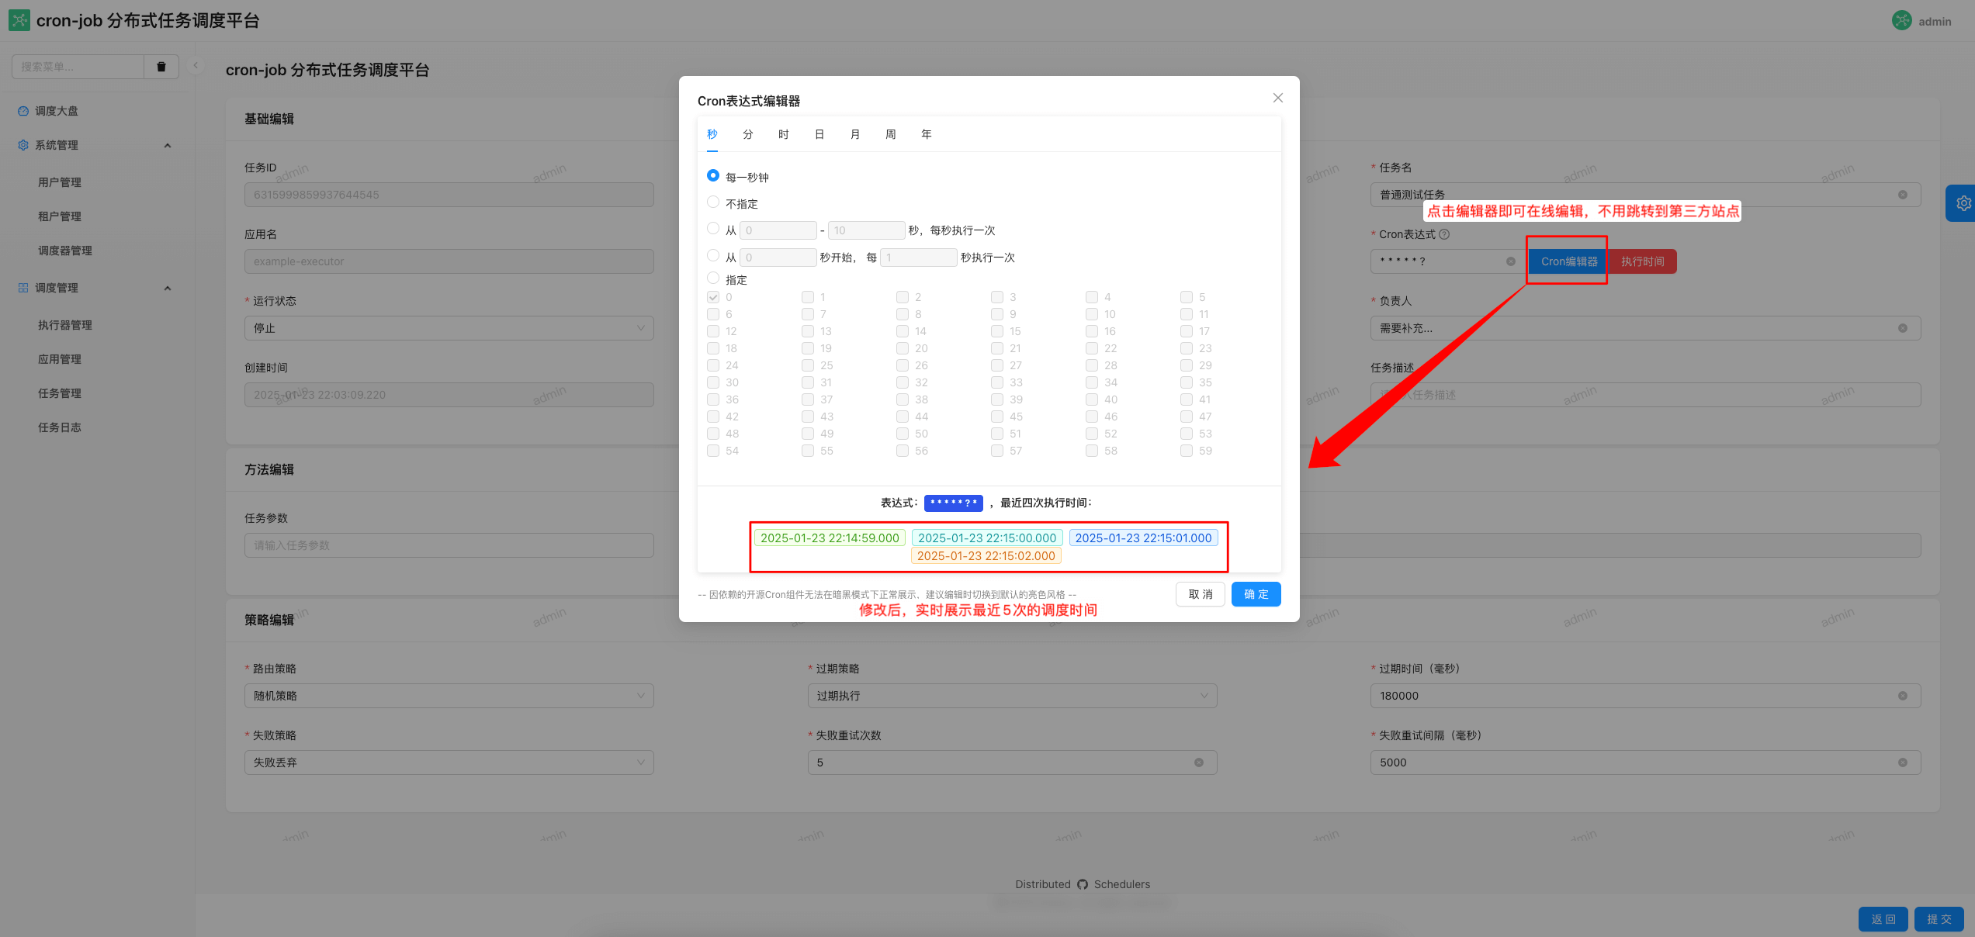The width and height of the screenshot is (1975, 937).
Task: Click the dashboard icon beside 调度大盘
Action: click(23, 111)
